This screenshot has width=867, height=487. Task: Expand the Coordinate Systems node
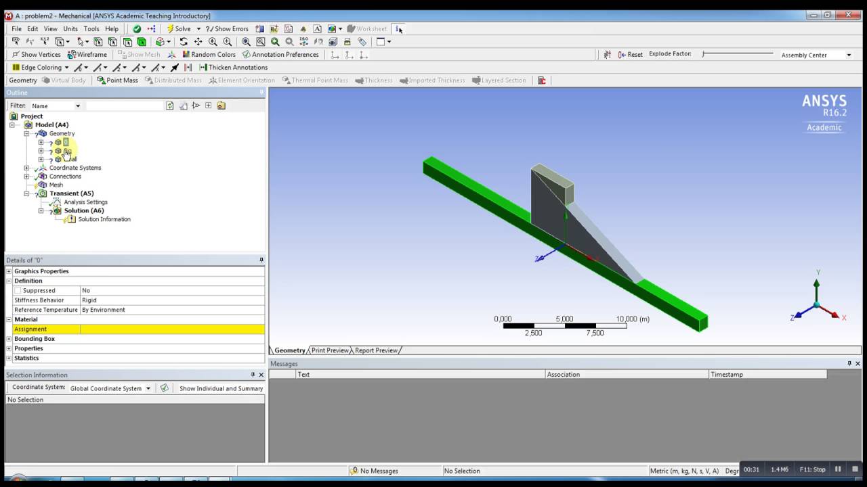click(26, 168)
